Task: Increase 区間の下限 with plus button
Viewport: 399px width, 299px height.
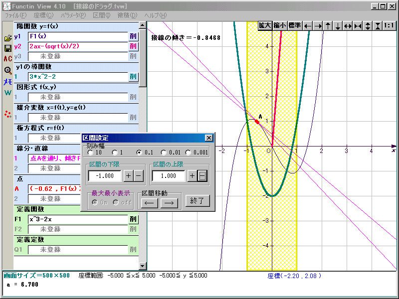Action: click(x=129, y=176)
